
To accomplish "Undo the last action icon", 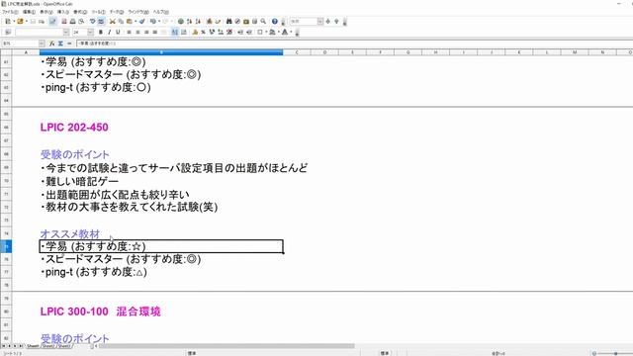I will [153, 22].
